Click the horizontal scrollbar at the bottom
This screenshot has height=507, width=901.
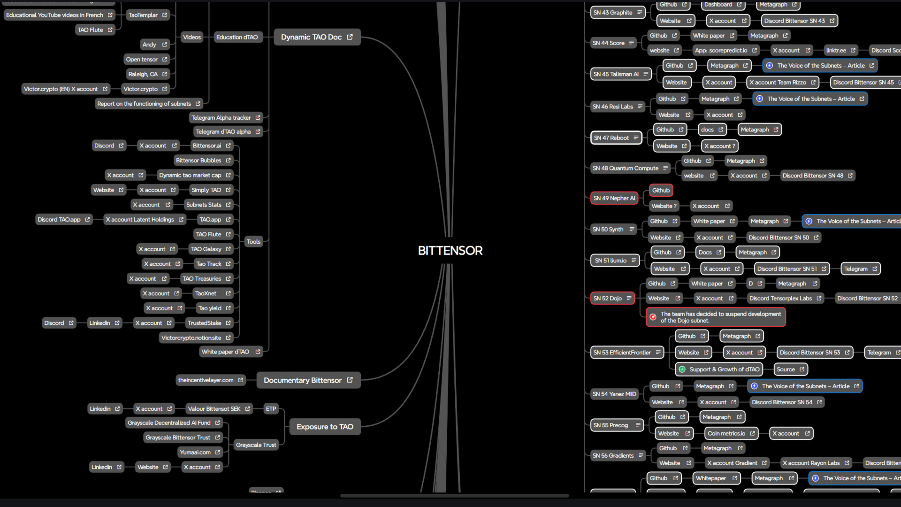(454, 496)
